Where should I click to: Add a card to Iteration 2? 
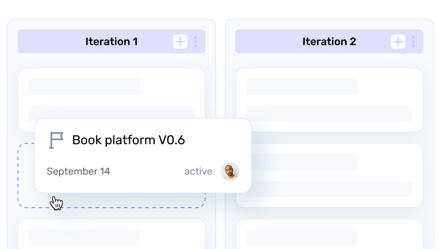click(x=398, y=42)
